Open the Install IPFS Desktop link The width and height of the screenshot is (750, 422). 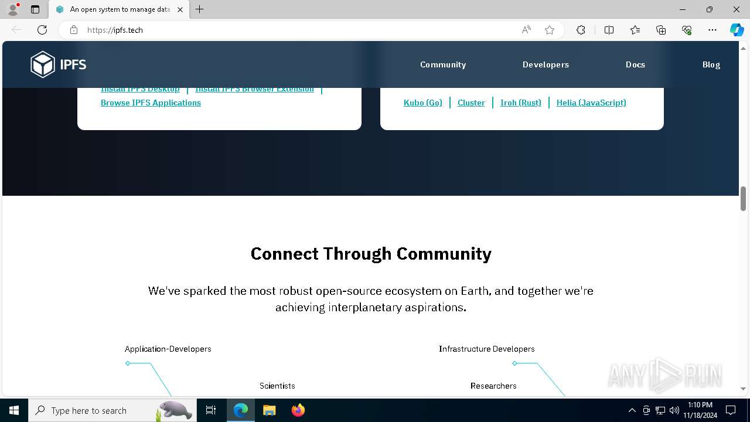click(140, 90)
